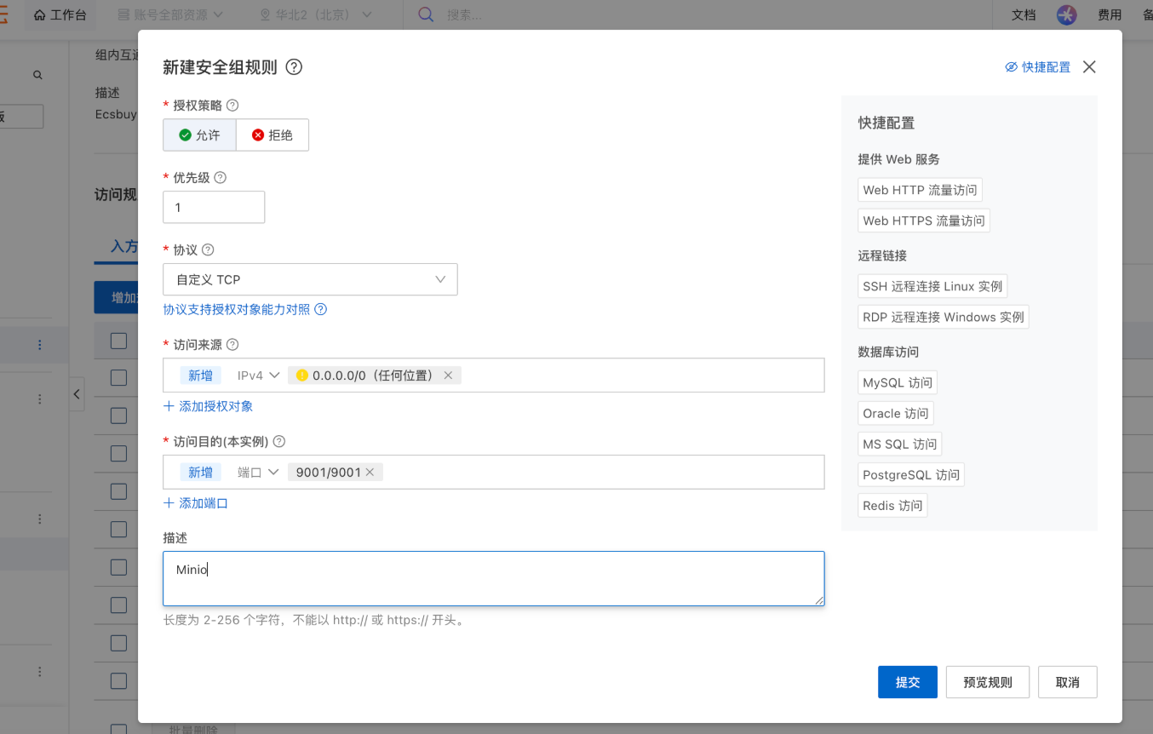Select the 允许 authorization policy option
Viewport: 1153px width, 734px height.
(x=198, y=135)
